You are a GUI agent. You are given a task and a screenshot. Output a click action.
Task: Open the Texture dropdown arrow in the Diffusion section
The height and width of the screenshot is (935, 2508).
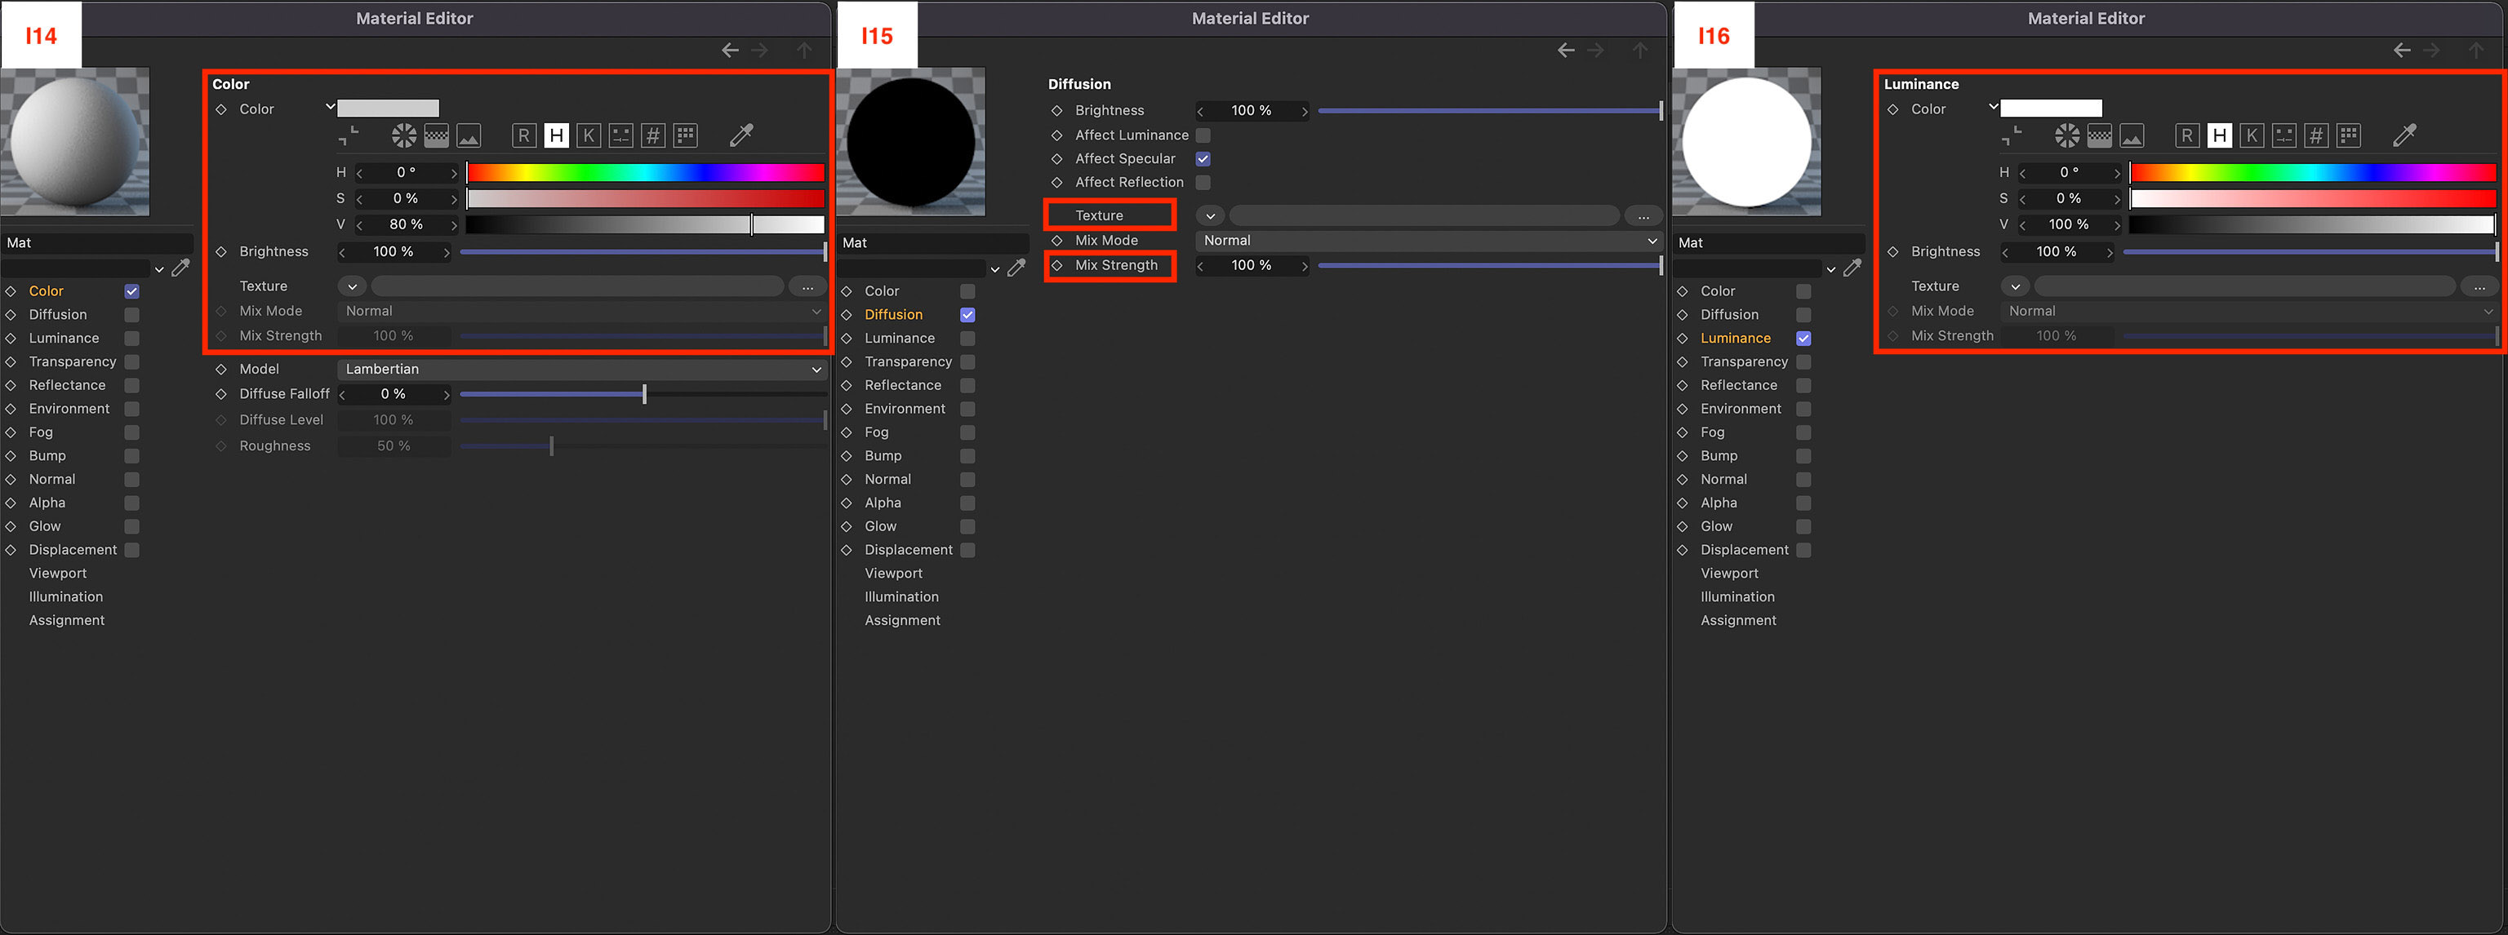point(1210,216)
